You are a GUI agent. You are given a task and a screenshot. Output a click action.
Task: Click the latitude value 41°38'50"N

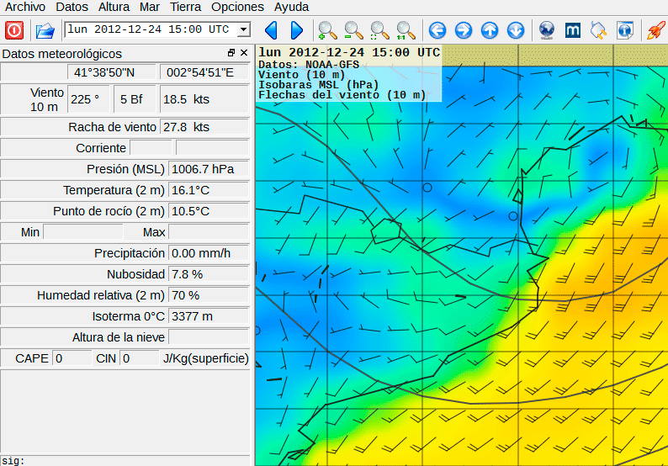(111, 72)
